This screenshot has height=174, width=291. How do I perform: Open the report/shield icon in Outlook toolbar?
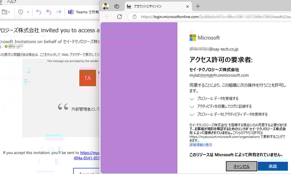click(21, 12)
